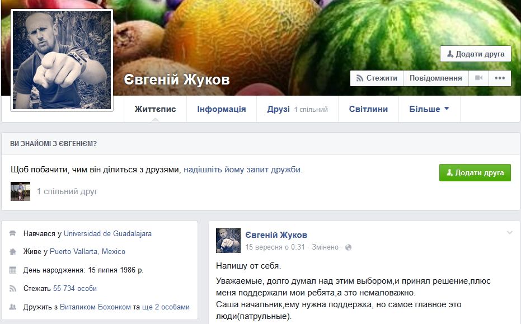Open the Universidad de Guadalajara link
The height and width of the screenshot is (324, 521).
pos(107,233)
